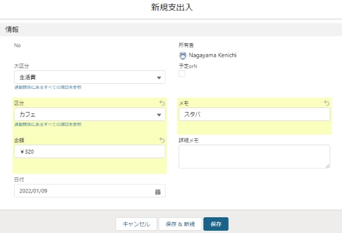Click the empty 詳細メモ text area
This screenshot has height=233, width=342.
[x=254, y=156]
